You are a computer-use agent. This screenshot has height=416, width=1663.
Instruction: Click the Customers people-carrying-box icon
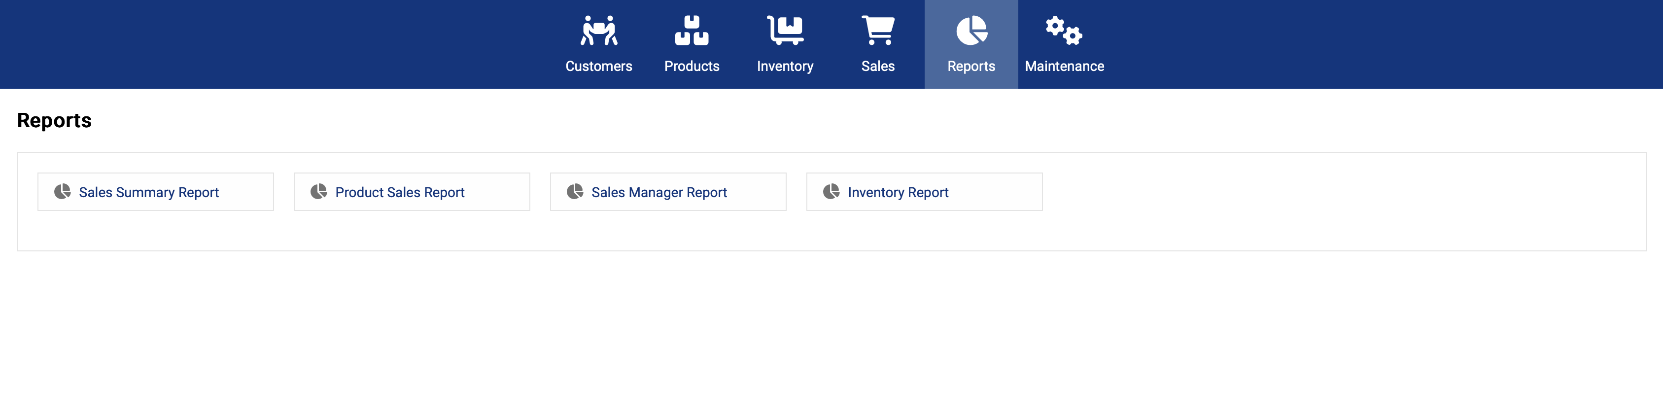pos(598,31)
